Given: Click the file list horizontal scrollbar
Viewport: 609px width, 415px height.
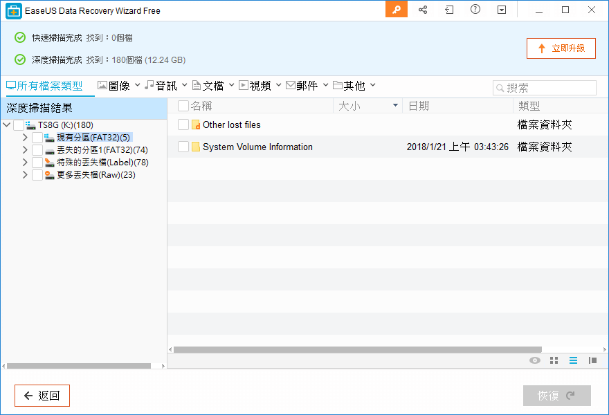Looking at the screenshot, I should tap(357, 350).
